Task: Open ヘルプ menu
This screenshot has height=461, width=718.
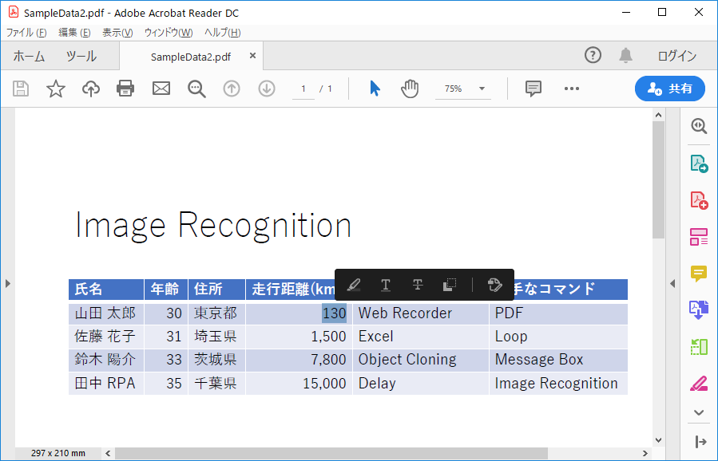Action: click(x=222, y=33)
